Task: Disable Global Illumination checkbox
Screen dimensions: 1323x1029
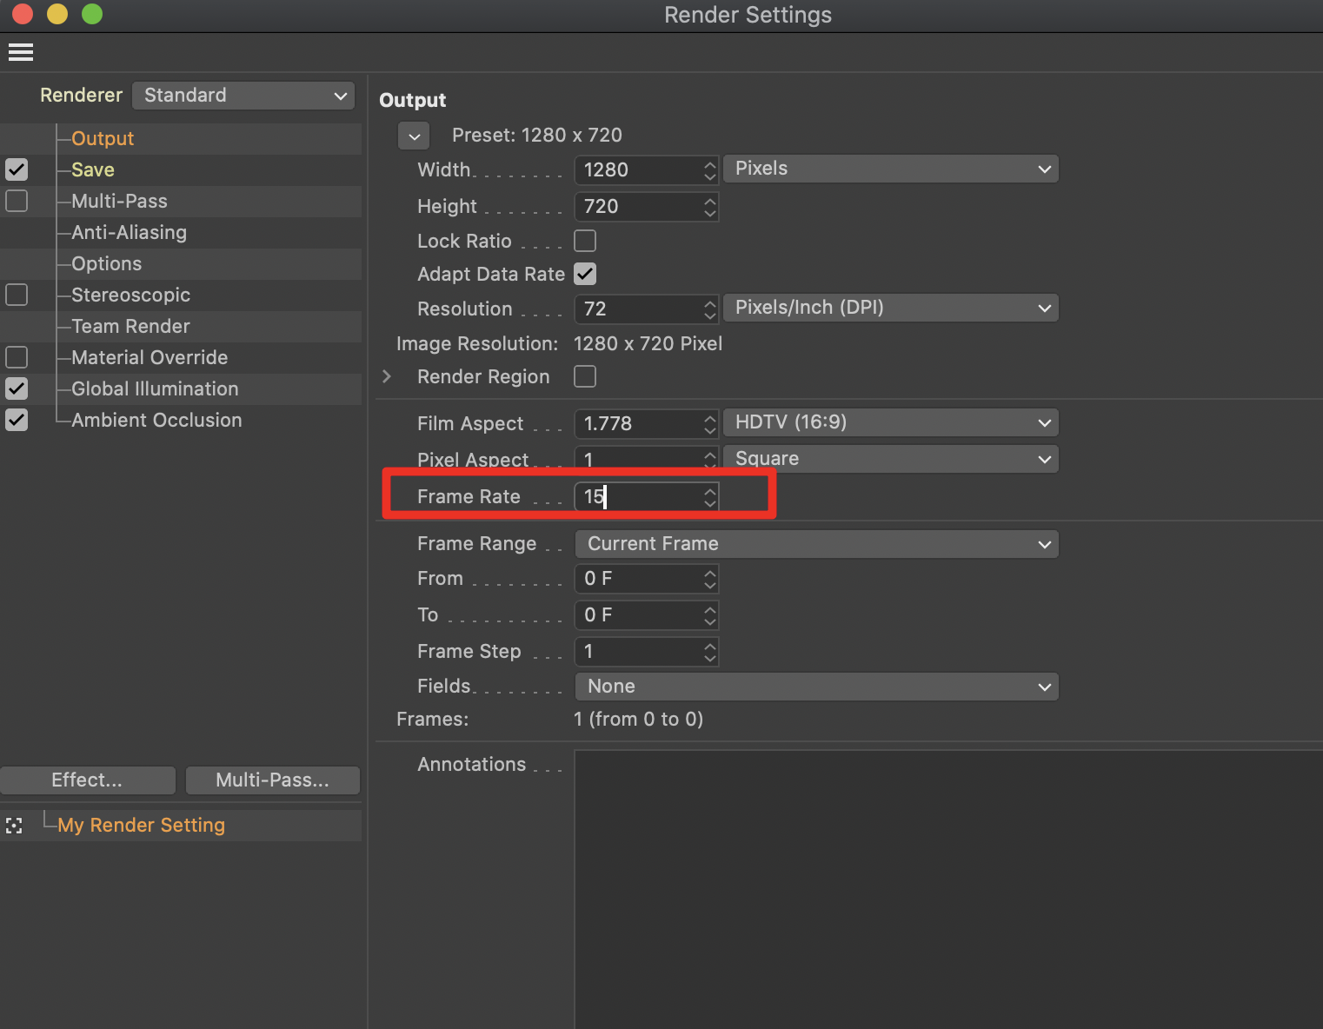Action: coord(17,388)
